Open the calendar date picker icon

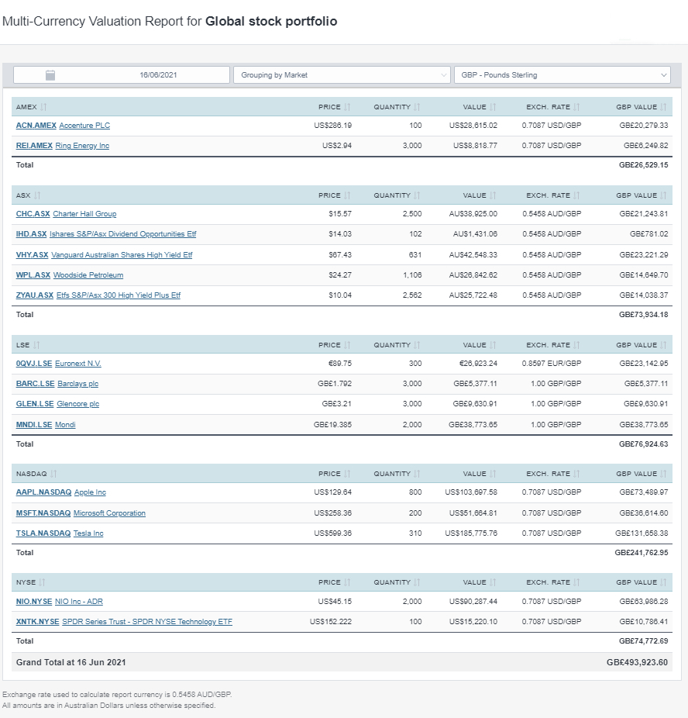tap(50, 75)
